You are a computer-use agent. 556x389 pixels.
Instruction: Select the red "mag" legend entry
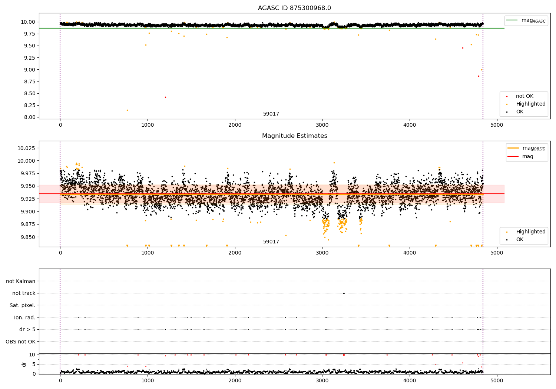[520, 157]
